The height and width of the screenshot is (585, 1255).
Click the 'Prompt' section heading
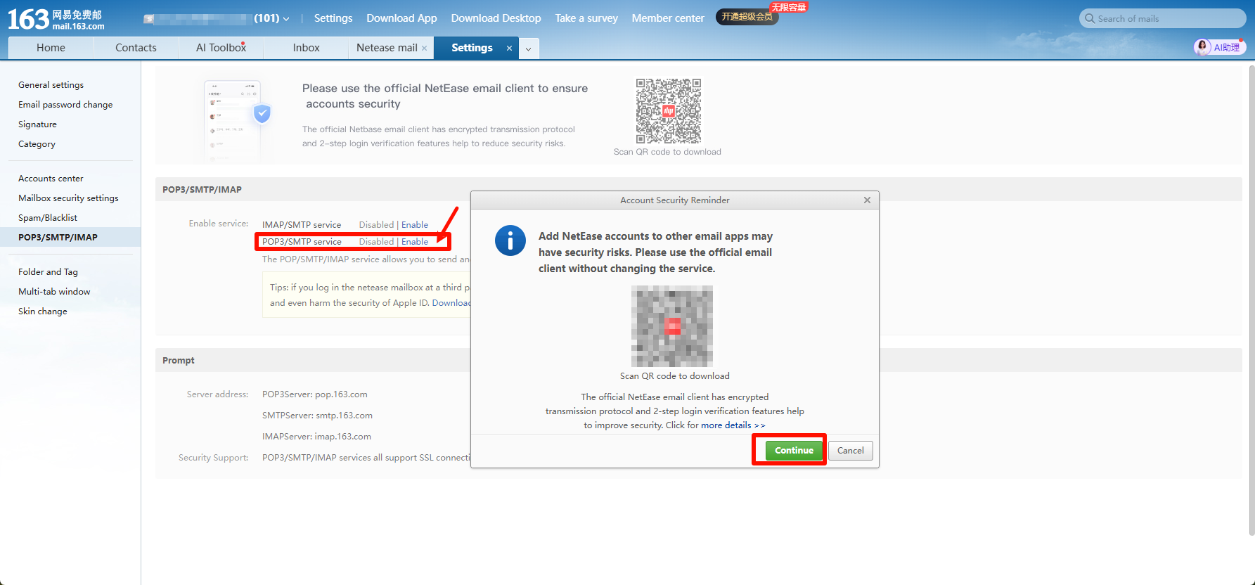click(179, 361)
